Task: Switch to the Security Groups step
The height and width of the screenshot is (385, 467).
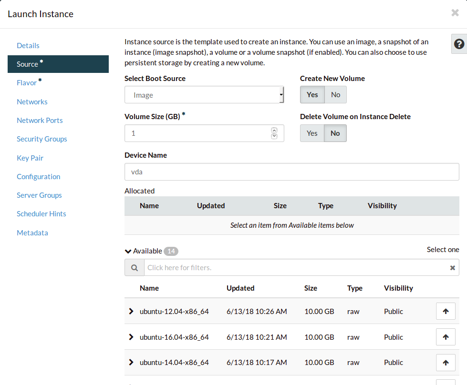Action: (x=42, y=139)
